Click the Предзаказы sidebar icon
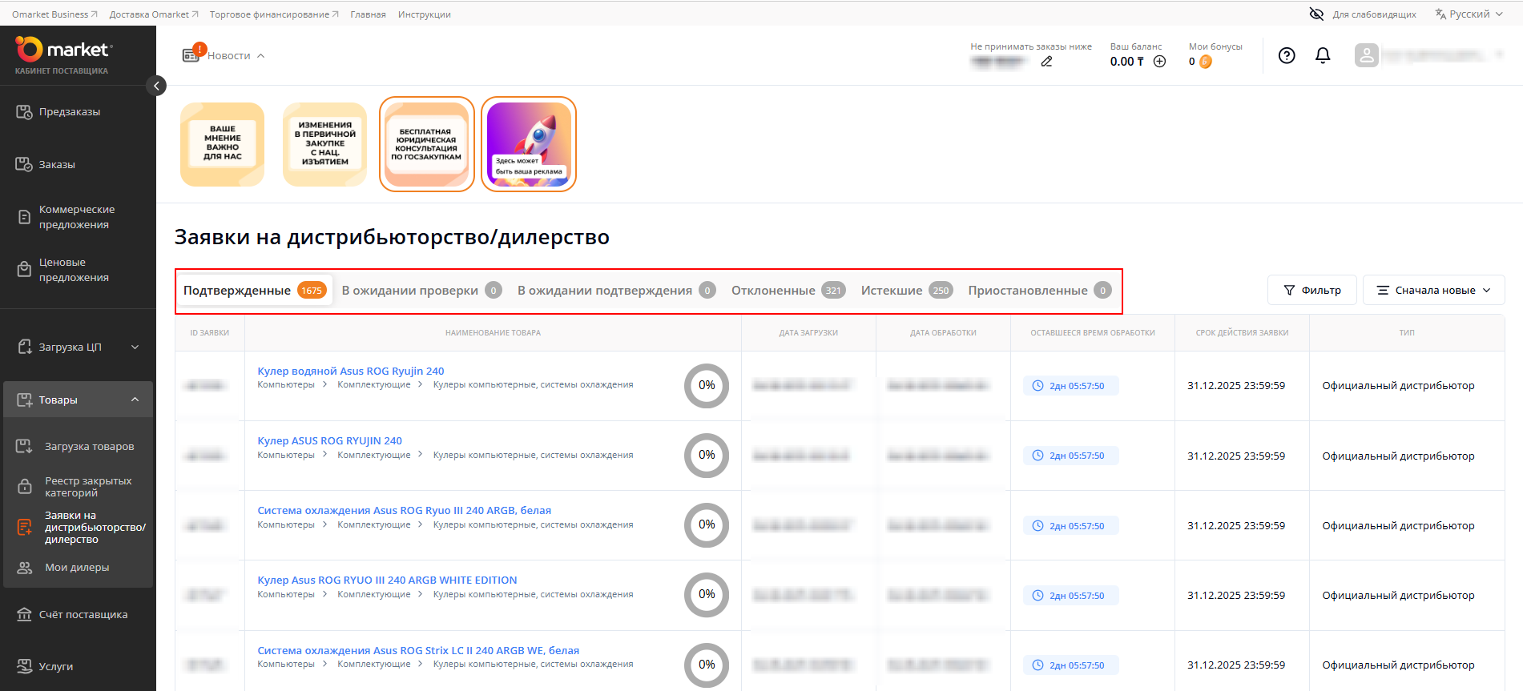The height and width of the screenshot is (691, 1523). pyautogui.click(x=24, y=111)
